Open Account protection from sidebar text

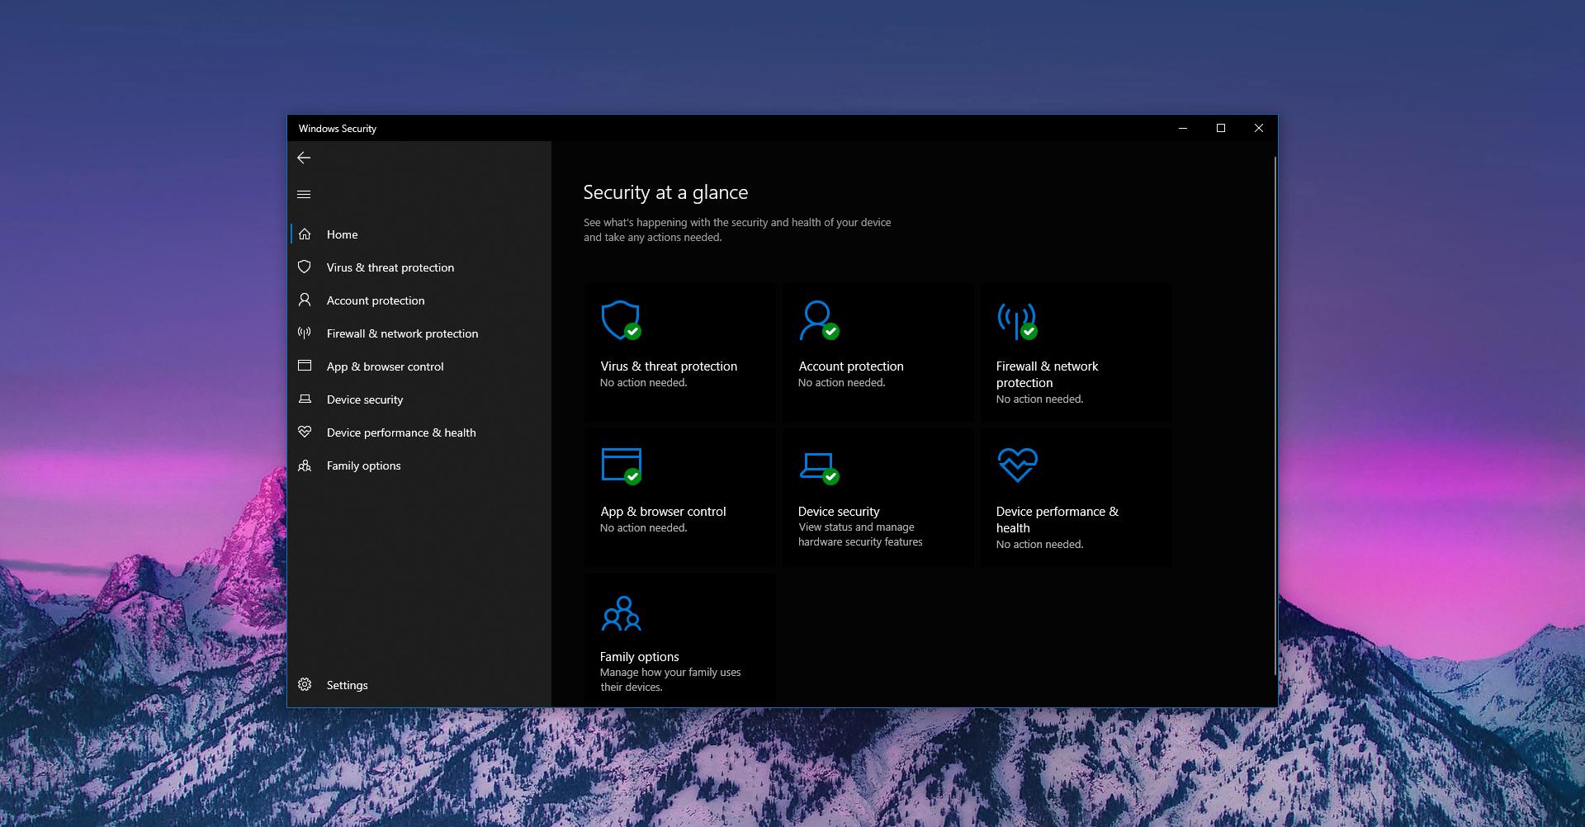tap(376, 300)
